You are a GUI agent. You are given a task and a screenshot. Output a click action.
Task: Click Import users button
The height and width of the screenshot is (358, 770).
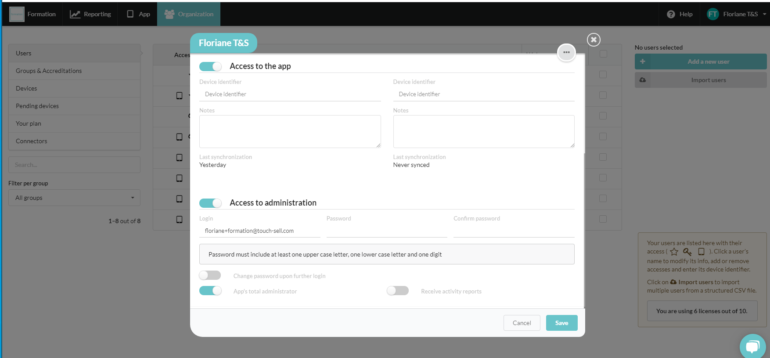click(701, 80)
